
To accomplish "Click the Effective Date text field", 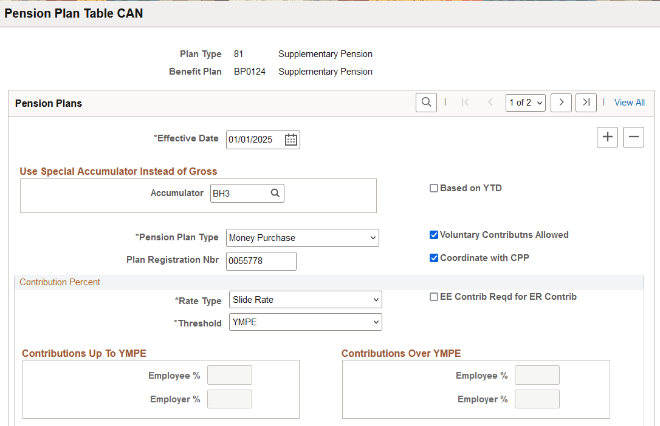I will point(255,140).
